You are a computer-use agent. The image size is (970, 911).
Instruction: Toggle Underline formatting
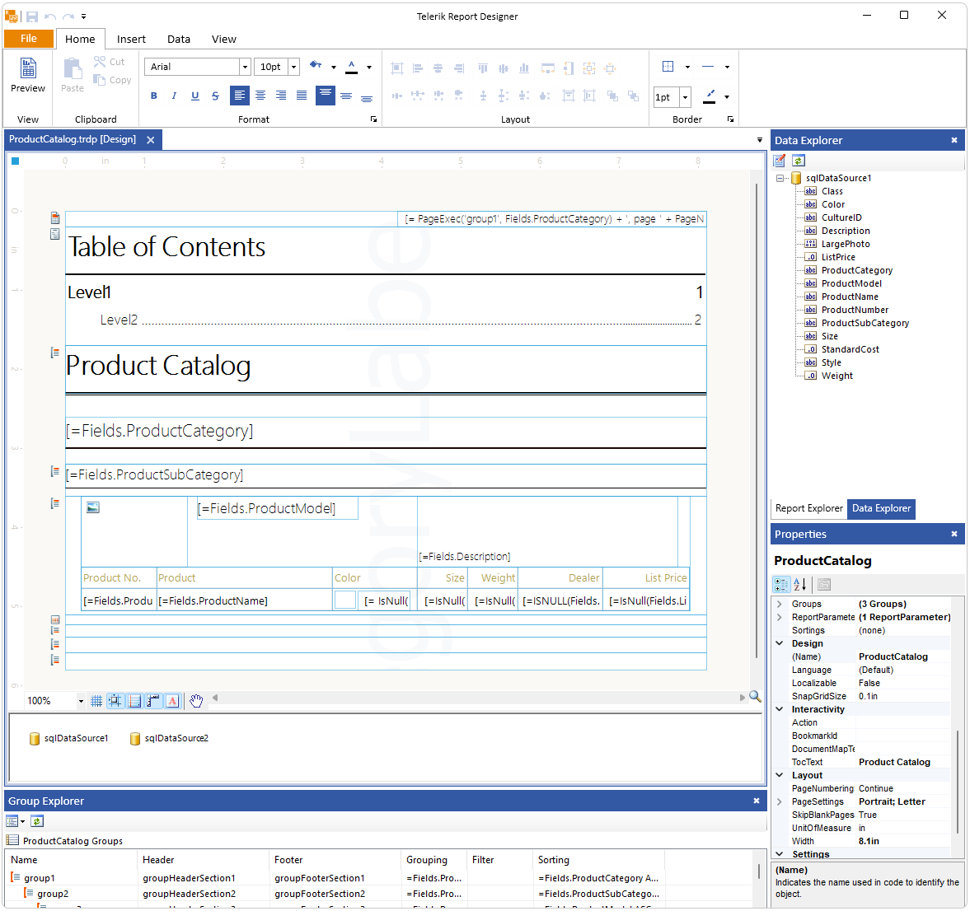pyautogui.click(x=194, y=96)
